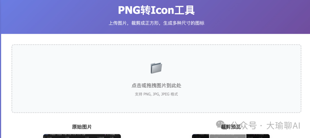Open the original image thumbnail under 原始图片
Image resolution: width=310 pixels, height=138 pixels.
coord(82,136)
